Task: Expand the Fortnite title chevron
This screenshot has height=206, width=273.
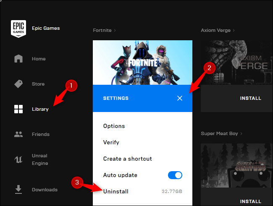Action: 115,30
